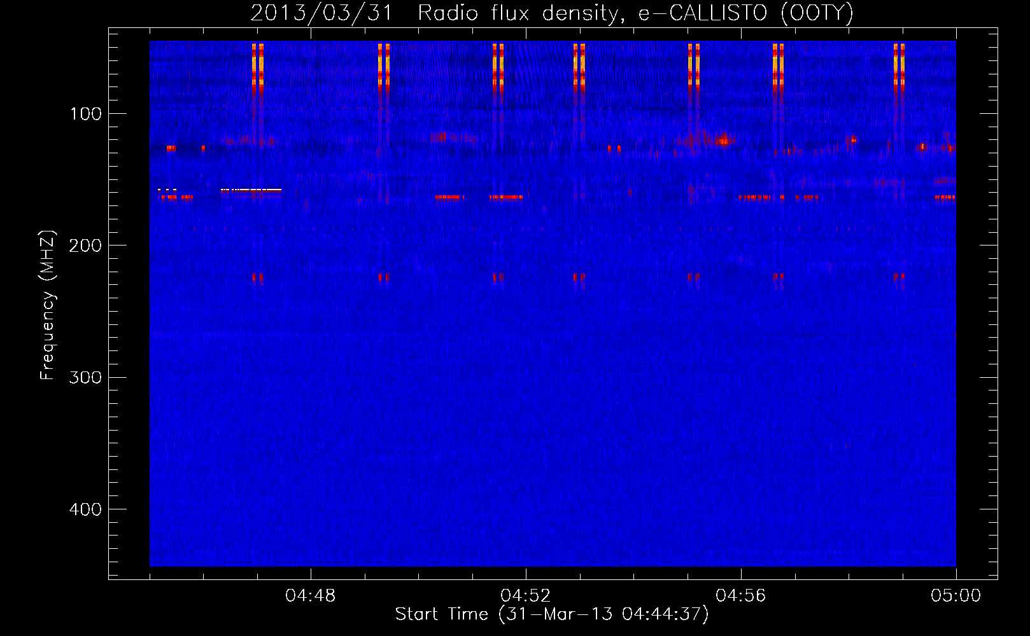Click the 'Start Time (31-Mar-13 04:44:37)' label

click(551, 614)
